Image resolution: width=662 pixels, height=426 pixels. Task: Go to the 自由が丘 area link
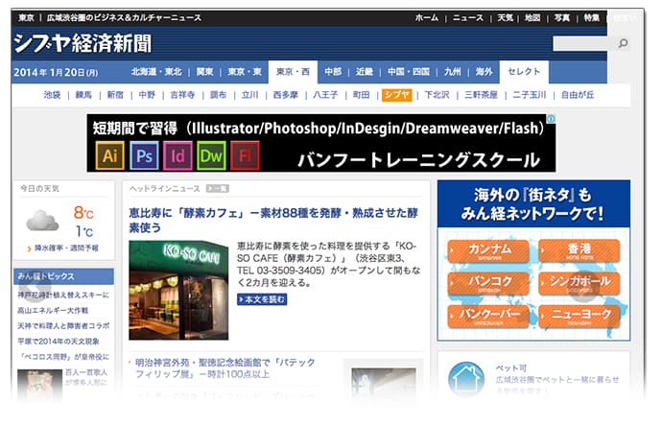click(578, 95)
